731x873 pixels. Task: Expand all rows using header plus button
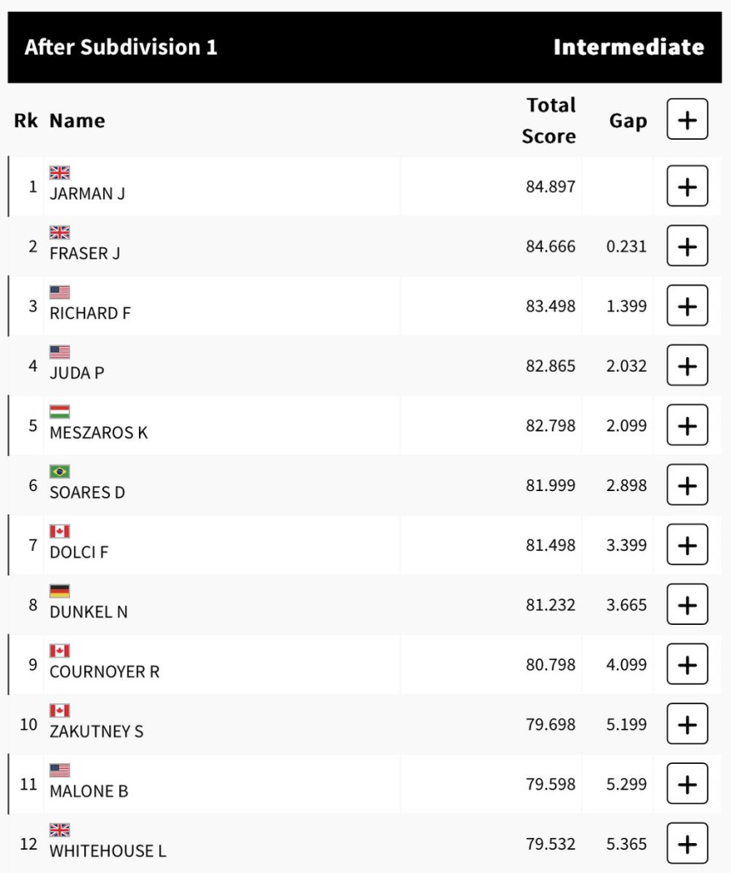coord(687,119)
